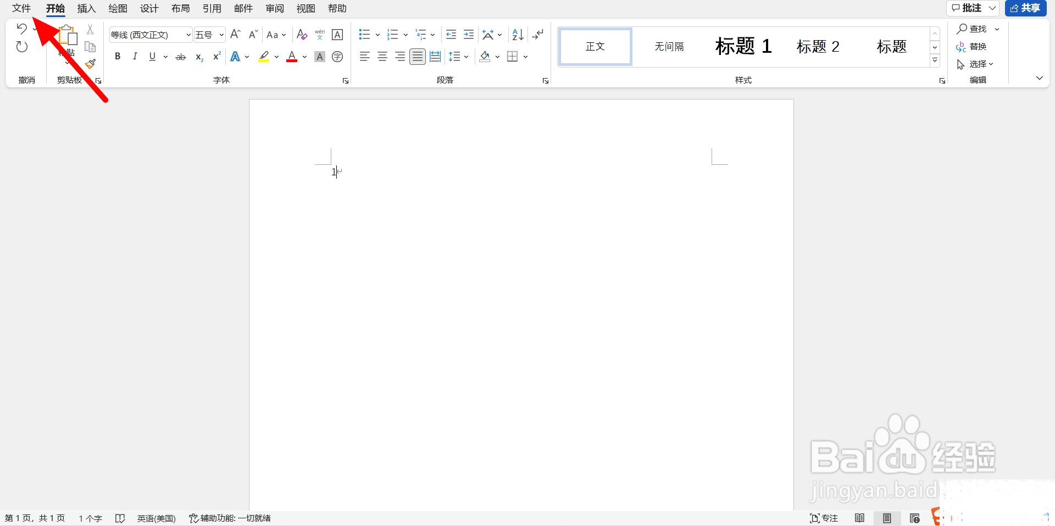Expand the line spacing options dropdown
Image resolution: width=1055 pixels, height=526 pixels.
467,57
